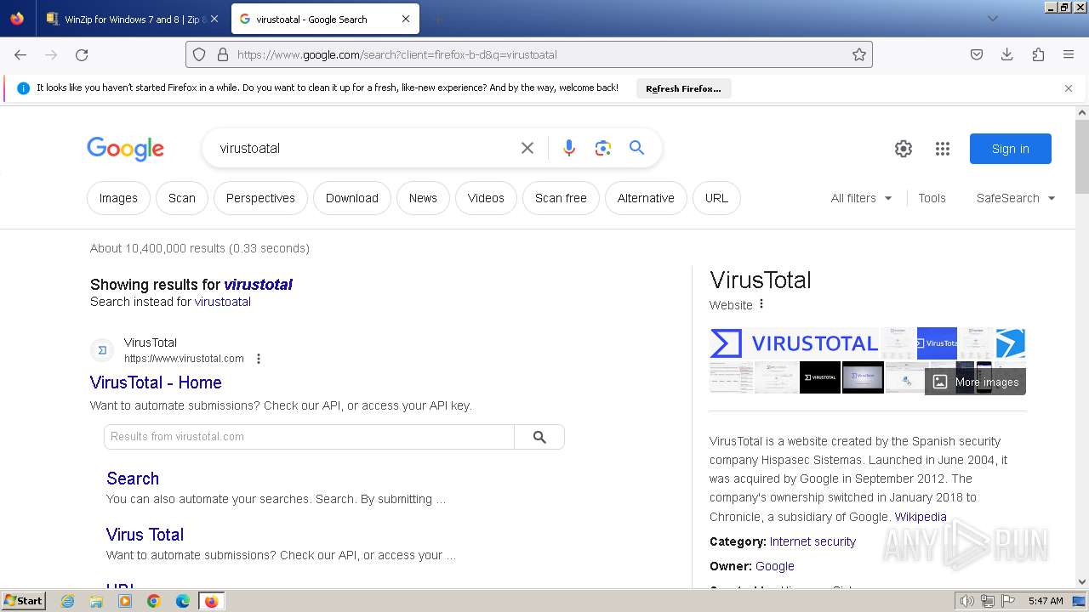Submit search with magnifier icon
The width and height of the screenshot is (1089, 612).
(636, 148)
